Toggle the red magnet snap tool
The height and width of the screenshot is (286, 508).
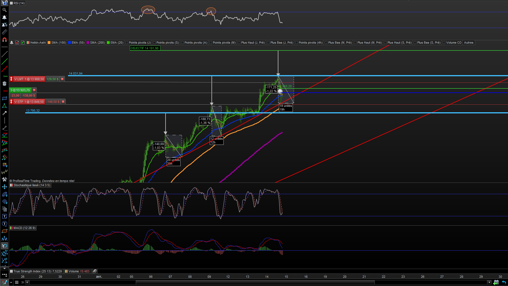coord(4,39)
